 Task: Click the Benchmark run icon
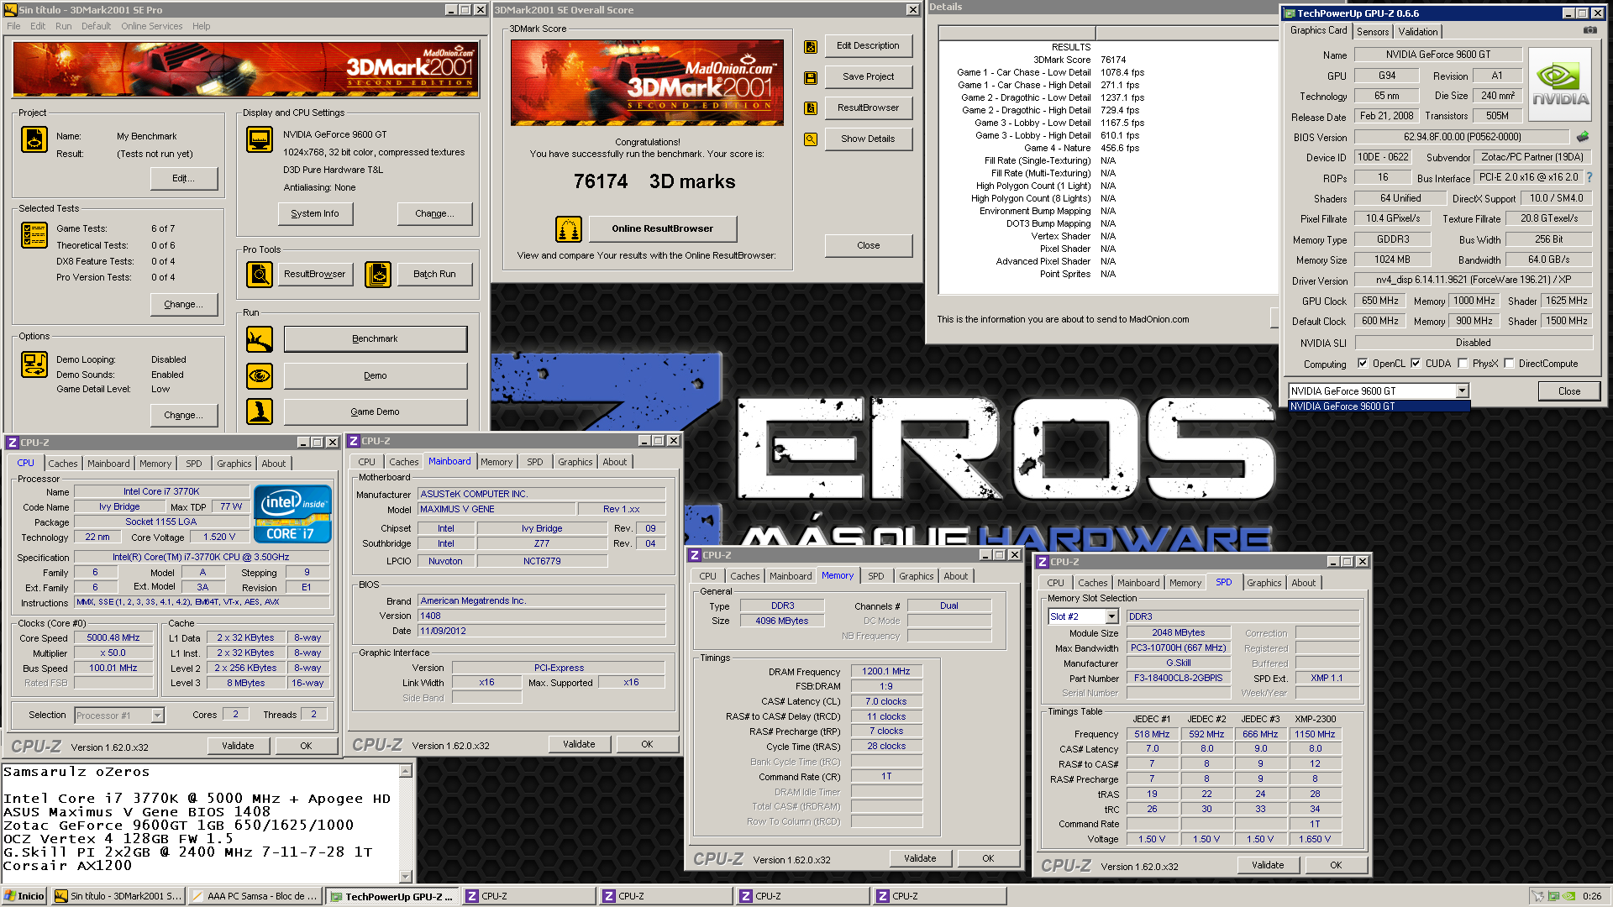coord(260,339)
